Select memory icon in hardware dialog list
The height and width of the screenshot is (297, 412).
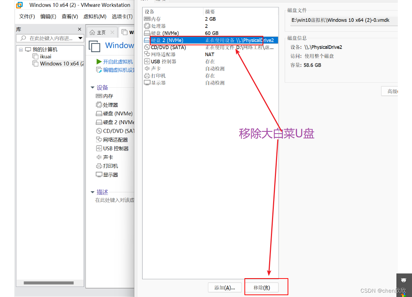coord(147,19)
